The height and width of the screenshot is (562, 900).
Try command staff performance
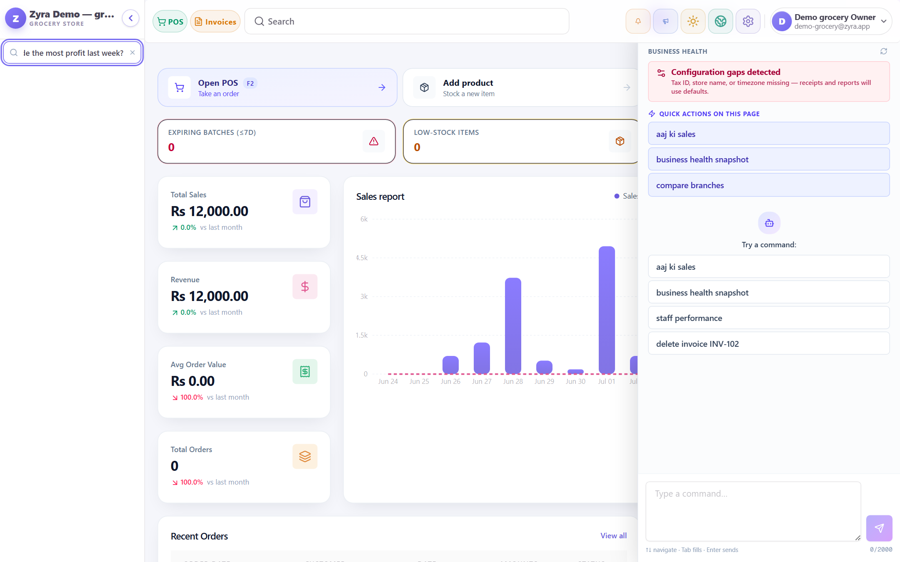pyautogui.click(x=769, y=318)
